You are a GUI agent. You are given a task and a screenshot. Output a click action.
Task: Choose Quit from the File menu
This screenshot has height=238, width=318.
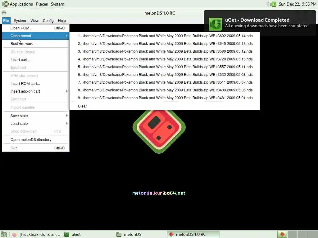click(36, 148)
